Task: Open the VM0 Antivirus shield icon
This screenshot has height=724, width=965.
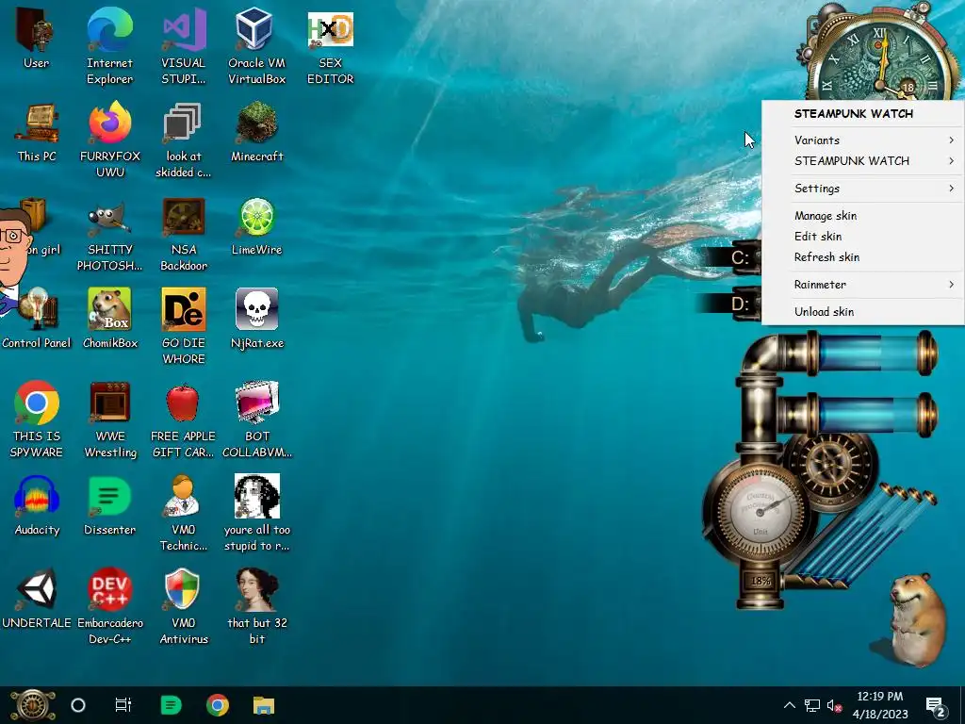Action: pyautogui.click(x=183, y=589)
